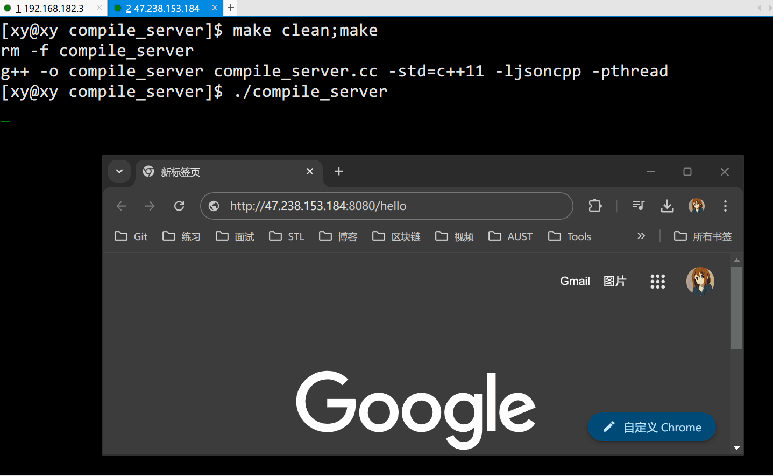
Task: Expand the bookmarks overflow chevron
Action: pos(641,236)
